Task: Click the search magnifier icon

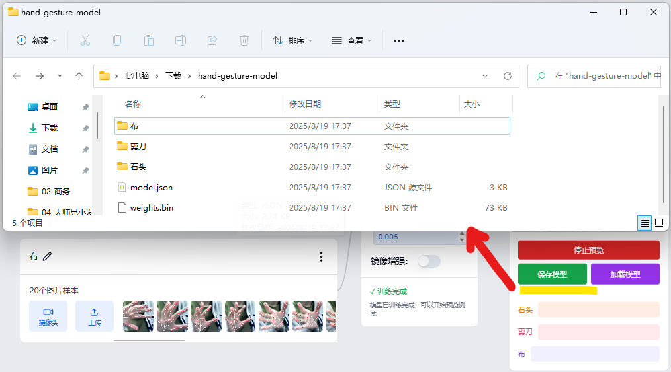Action: (541, 76)
